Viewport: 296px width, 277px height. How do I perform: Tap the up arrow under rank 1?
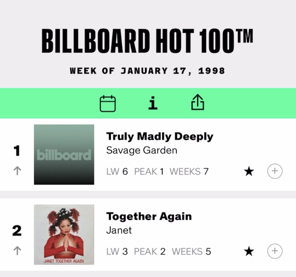pos(17,171)
